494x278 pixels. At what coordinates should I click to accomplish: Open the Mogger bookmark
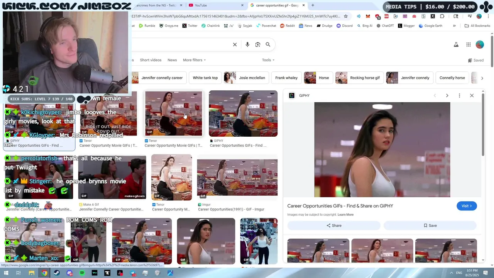click(x=406, y=26)
